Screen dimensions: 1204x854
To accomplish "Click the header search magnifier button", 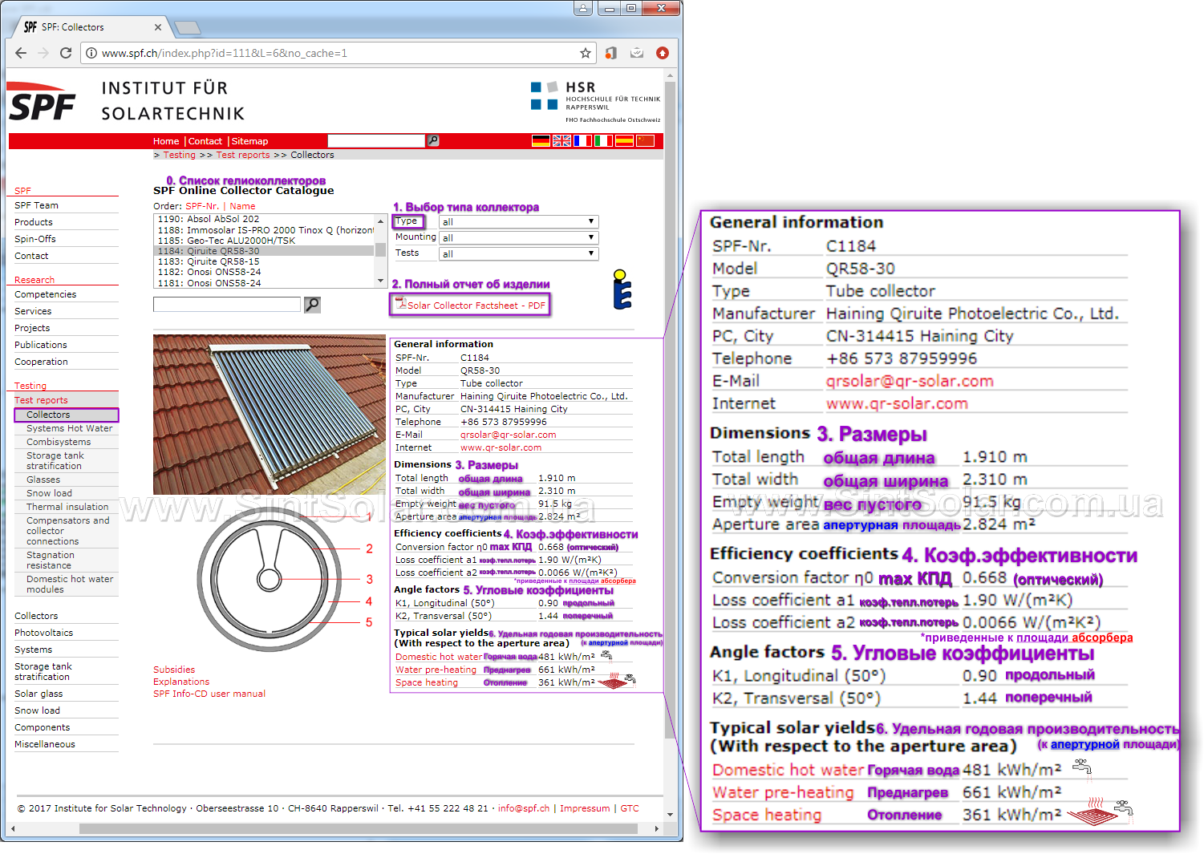I will pyautogui.click(x=433, y=140).
